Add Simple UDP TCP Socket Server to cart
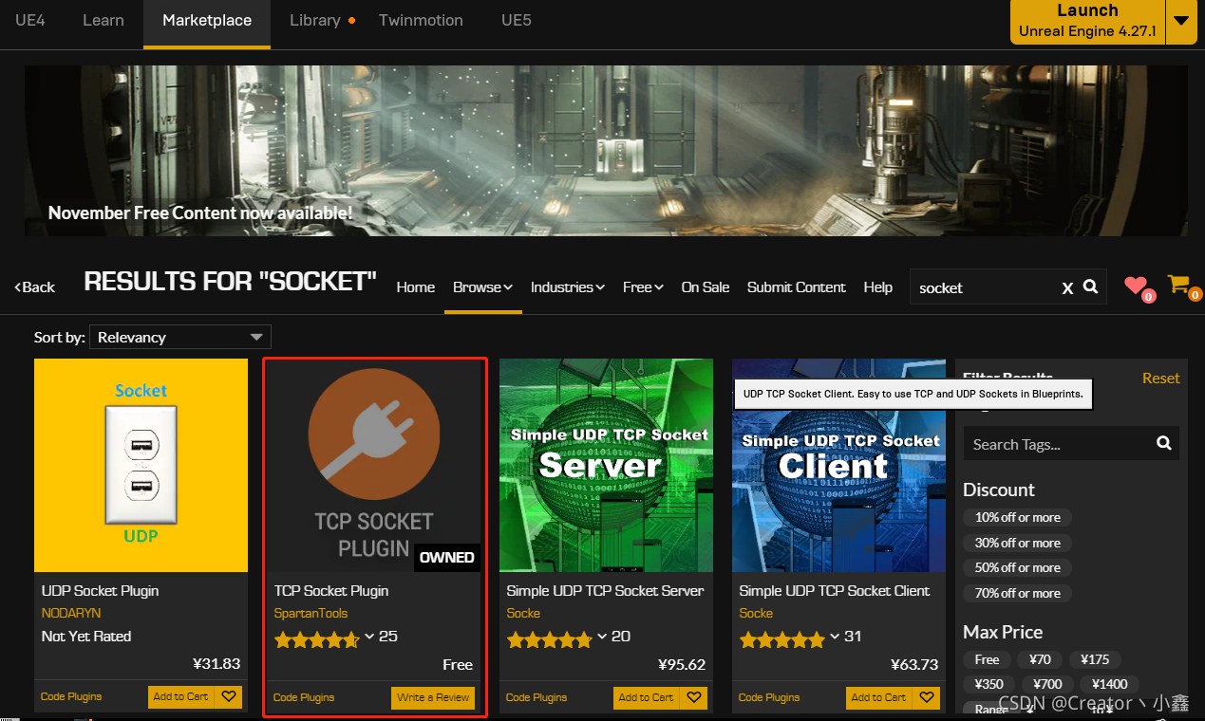 click(646, 697)
